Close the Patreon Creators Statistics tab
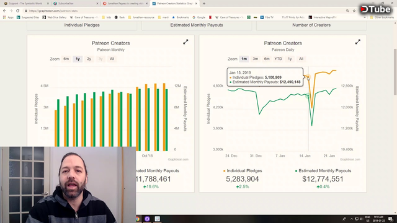The width and height of the screenshot is (397, 223). [196, 4]
